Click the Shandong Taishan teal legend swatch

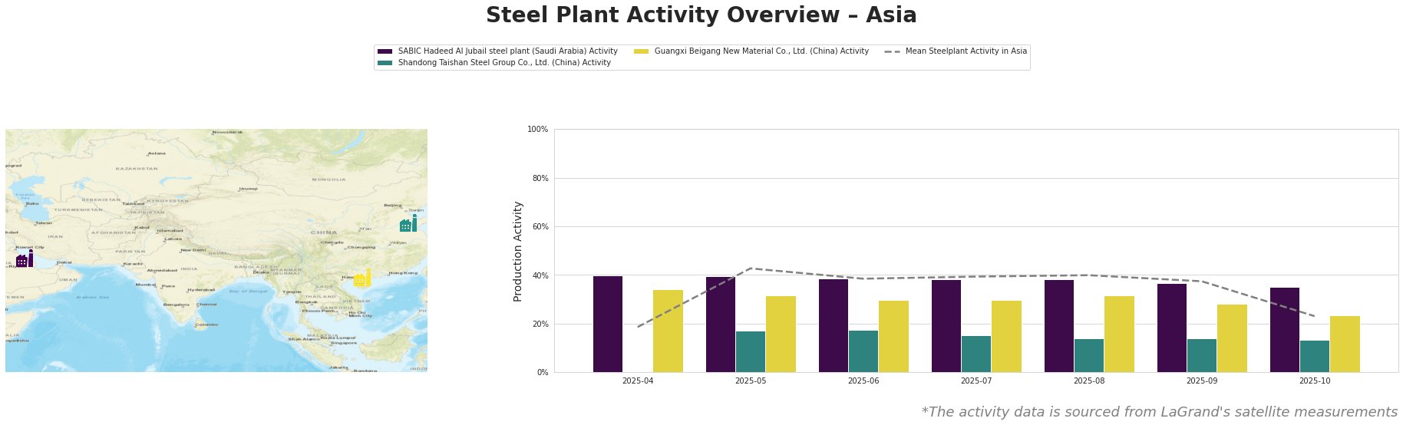pyautogui.click(x=385, y=63)
